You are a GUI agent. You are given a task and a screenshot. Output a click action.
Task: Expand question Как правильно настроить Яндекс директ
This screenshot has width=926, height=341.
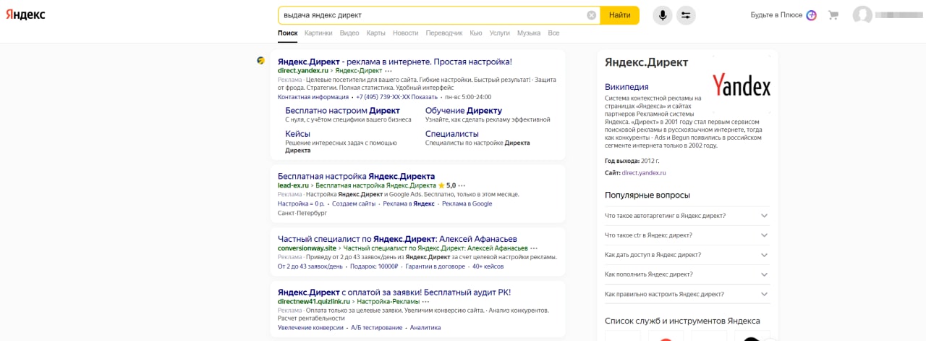point(687,294)
